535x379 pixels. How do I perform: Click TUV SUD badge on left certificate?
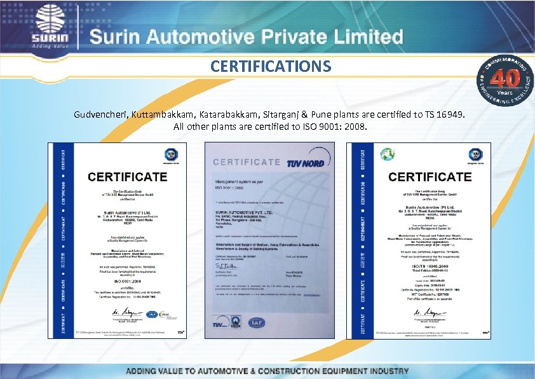pyautogui.click(x=172, y=155)
